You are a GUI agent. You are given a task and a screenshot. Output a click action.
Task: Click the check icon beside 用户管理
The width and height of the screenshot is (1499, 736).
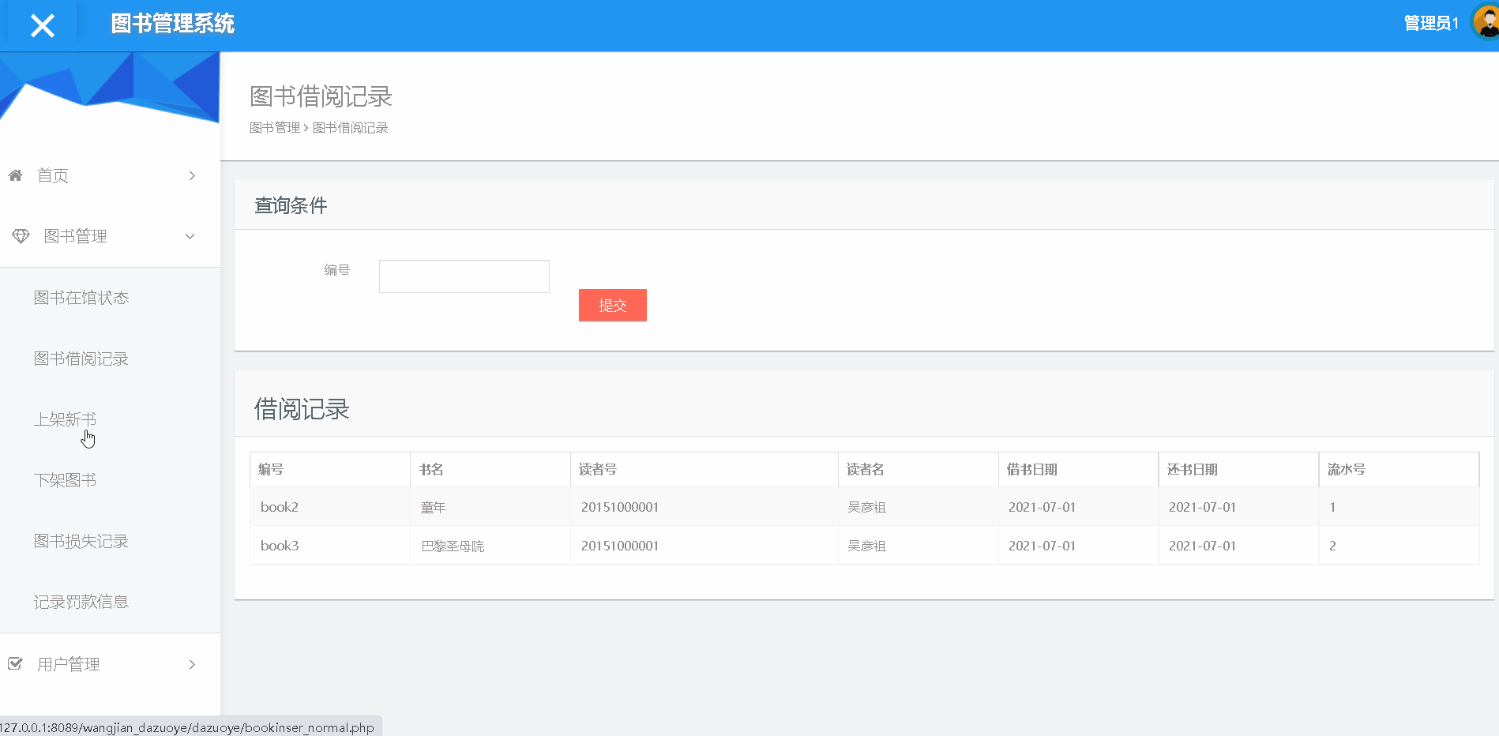[x=15, y=663]
